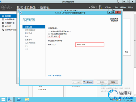The width and height of the screenshot is (136, 102).
Task: Click the servers icon beside 所有服务器
Action: point(3,23)
